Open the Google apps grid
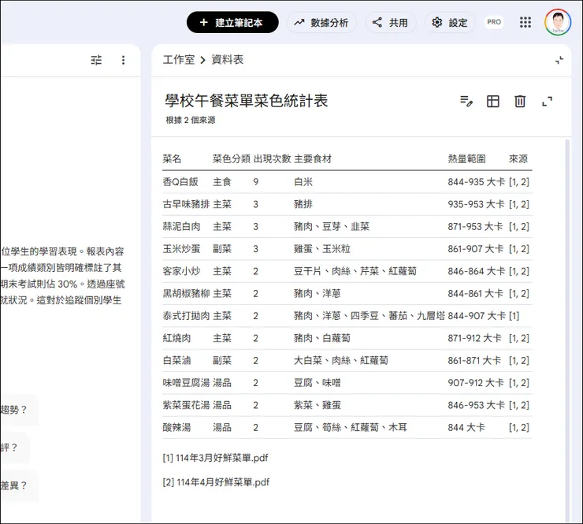Screen dimensions: 583x524 click(525, 22)
